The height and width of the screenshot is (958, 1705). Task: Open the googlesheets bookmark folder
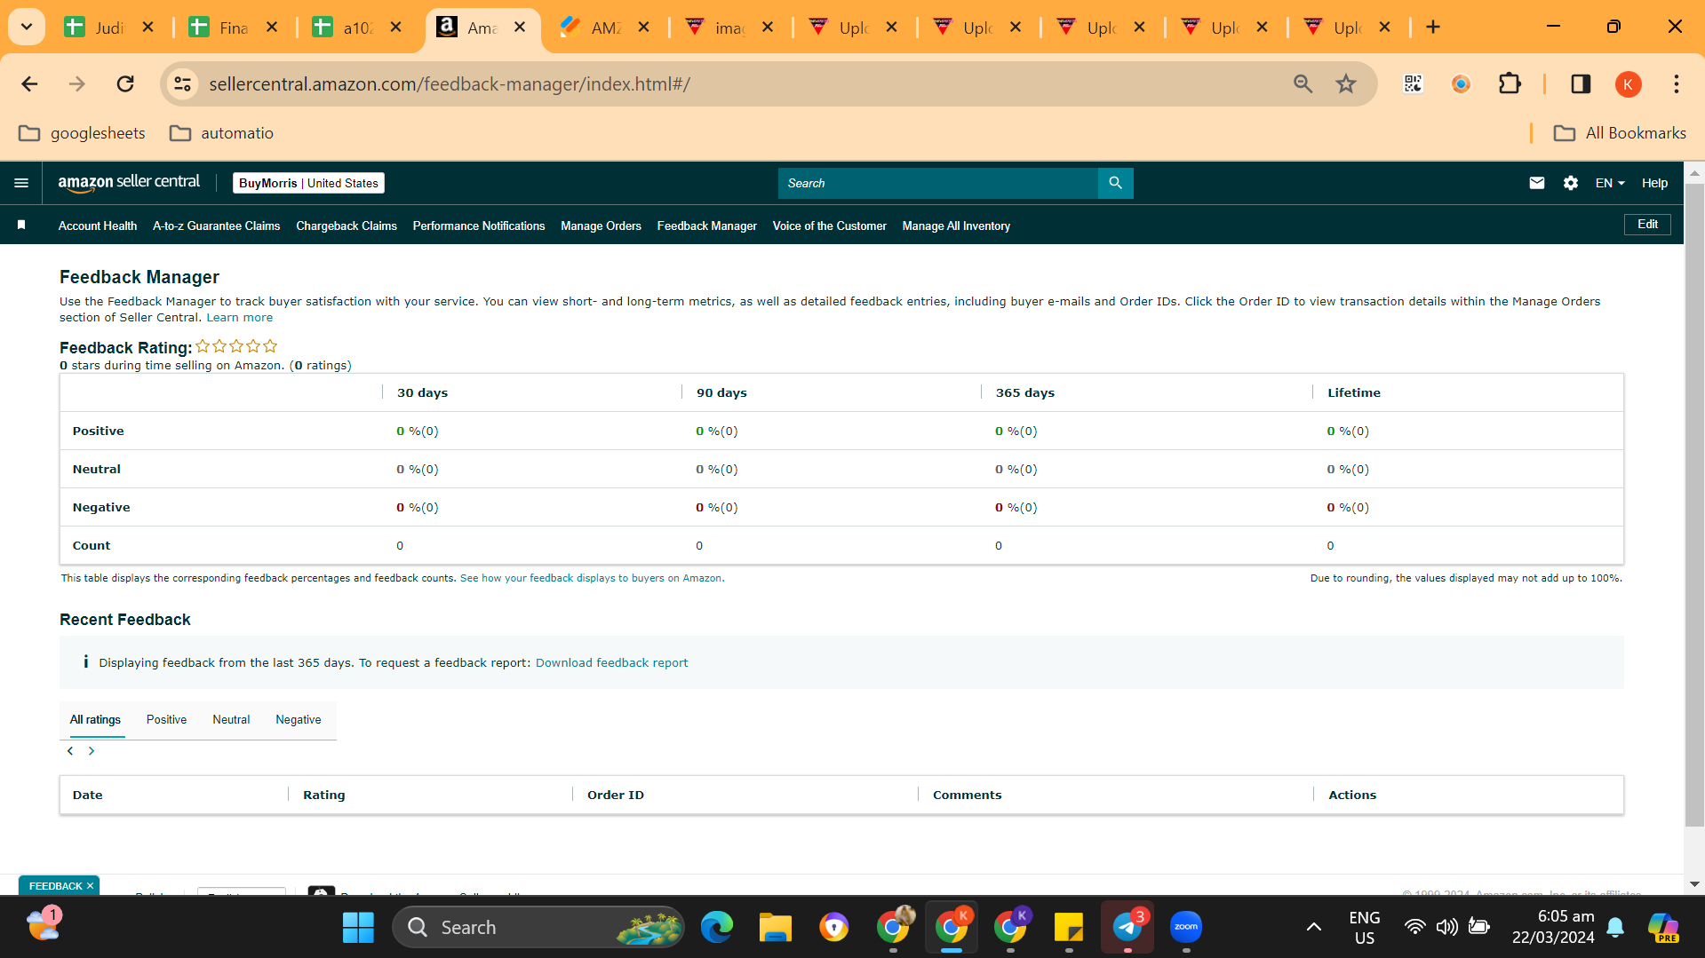[x=82, y=133]
